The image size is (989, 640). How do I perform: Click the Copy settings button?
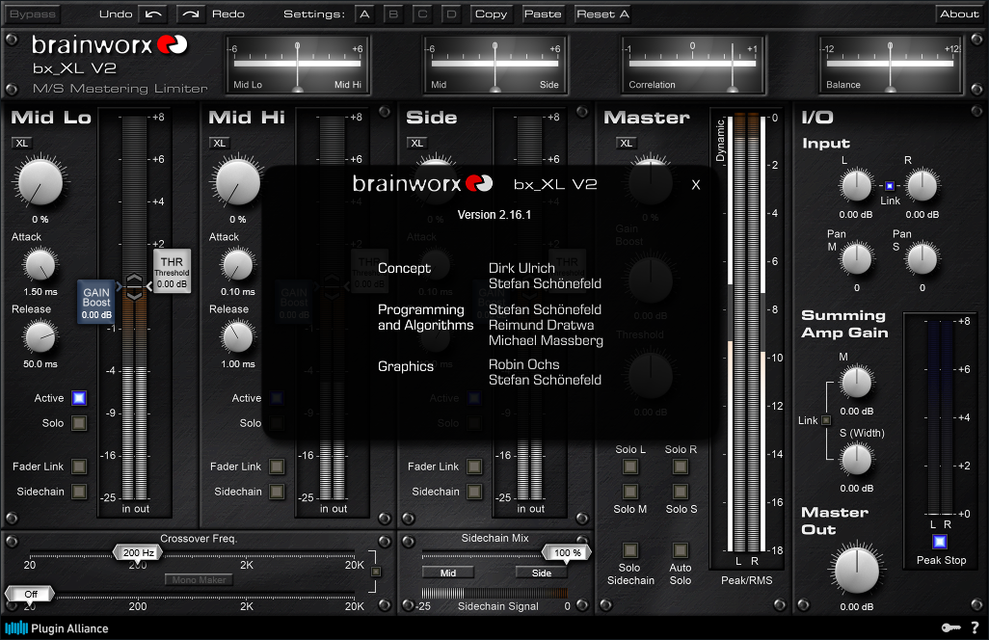[491, 13]
